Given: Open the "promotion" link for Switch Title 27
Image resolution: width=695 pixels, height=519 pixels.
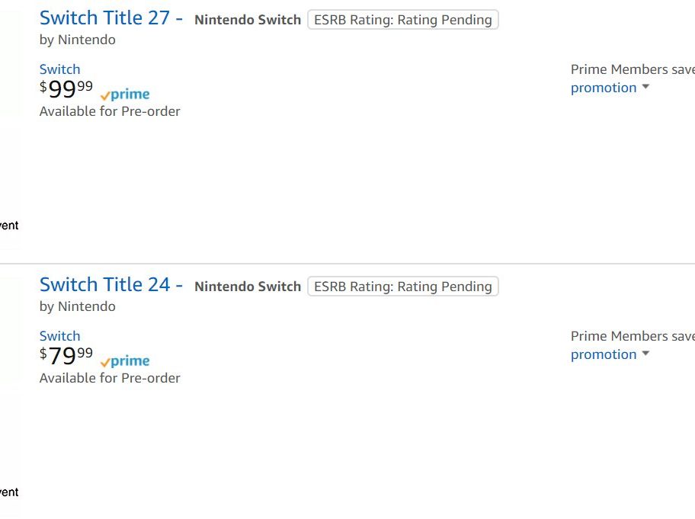Looking at the screenshot, I should coord(603,88).
